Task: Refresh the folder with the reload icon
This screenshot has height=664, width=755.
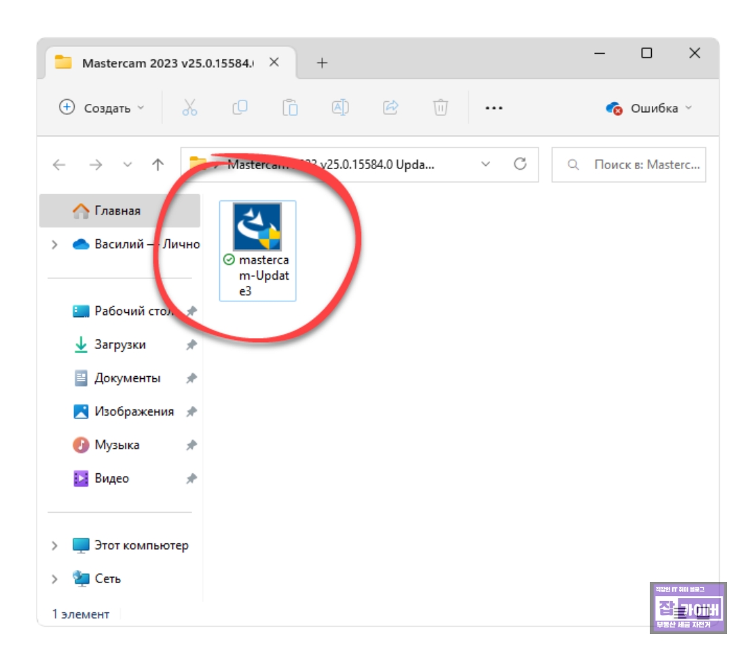Action: tap(520, 164)
